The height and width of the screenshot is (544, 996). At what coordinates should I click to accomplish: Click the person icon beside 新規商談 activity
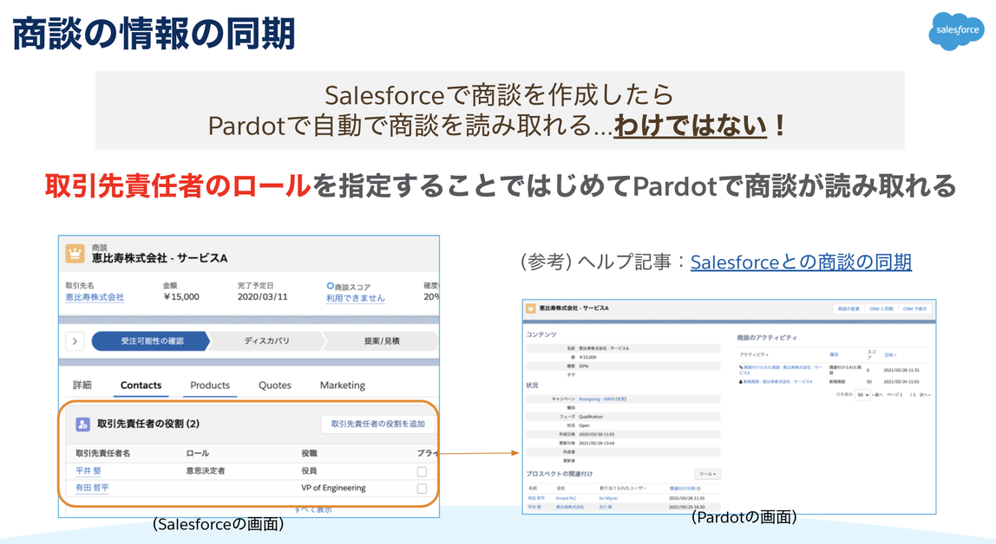pos(741,382)
